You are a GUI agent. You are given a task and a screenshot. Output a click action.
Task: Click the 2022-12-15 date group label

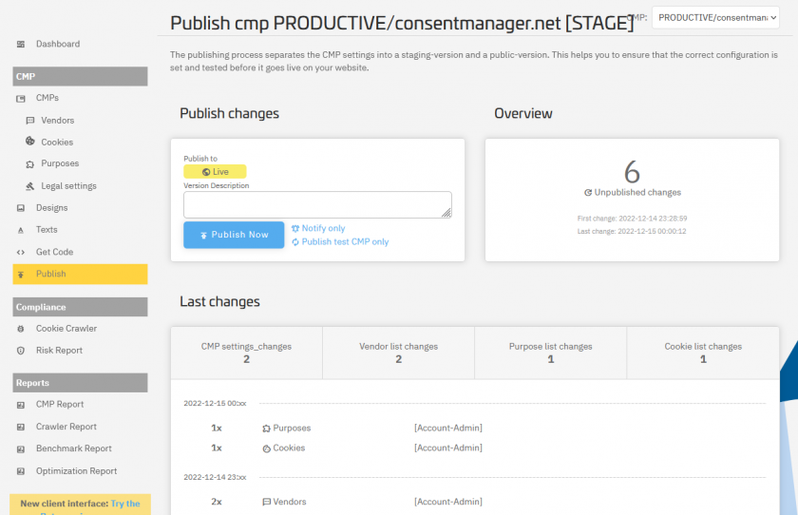215,404
